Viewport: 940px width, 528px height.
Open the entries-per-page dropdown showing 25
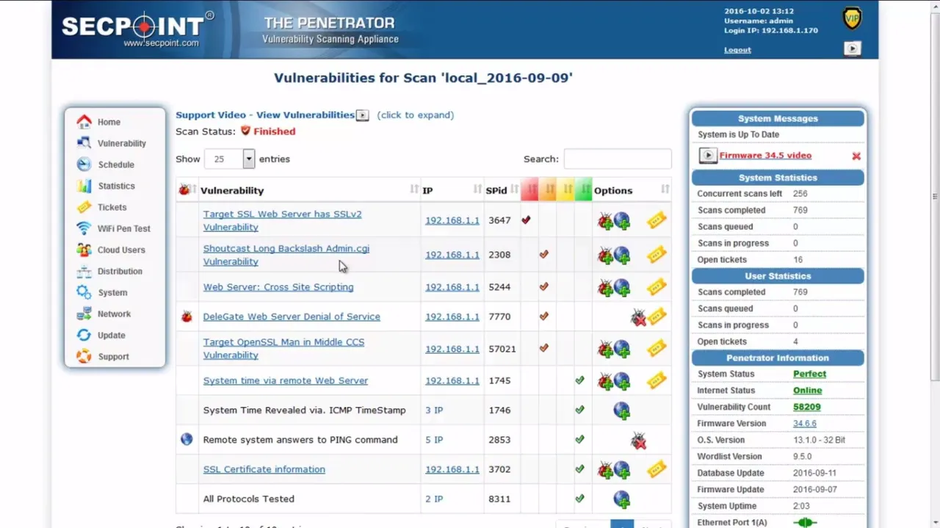tap(229, 159)
